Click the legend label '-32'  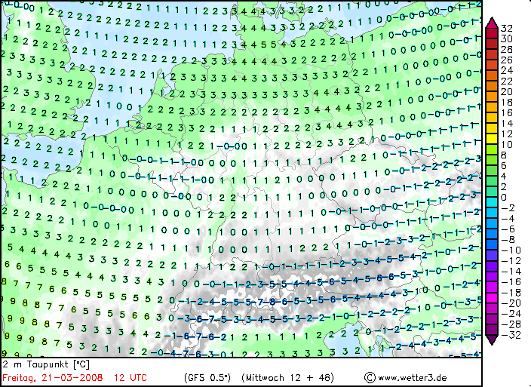[x=511, y=335]
